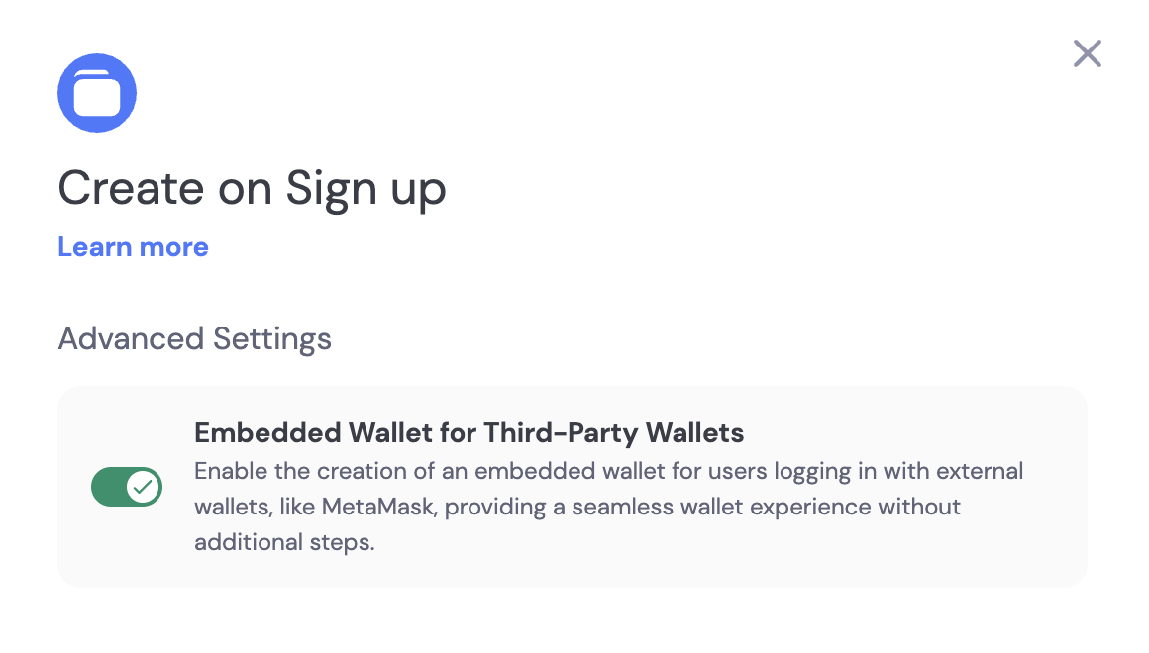Image resolution: width=1149 pixels, height=653 pixels.
Task: Open the Learn more link
Action: point(133,247)
